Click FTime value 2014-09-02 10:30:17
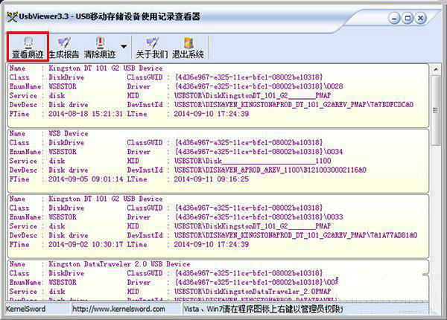447x320 pixels. (x=86, y=245)
